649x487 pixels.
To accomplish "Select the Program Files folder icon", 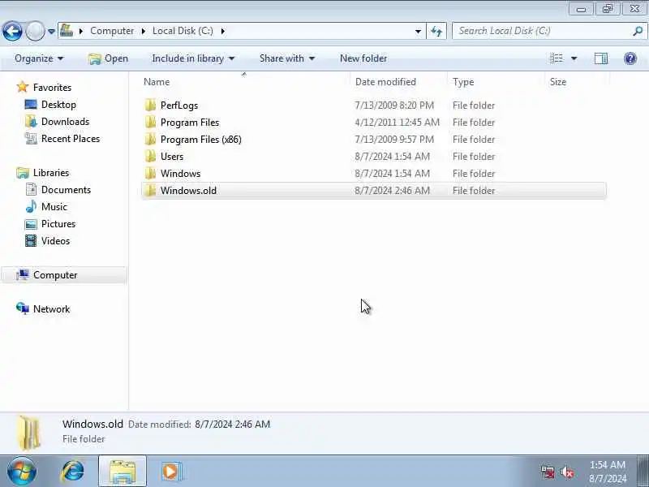I will point(151,123).
